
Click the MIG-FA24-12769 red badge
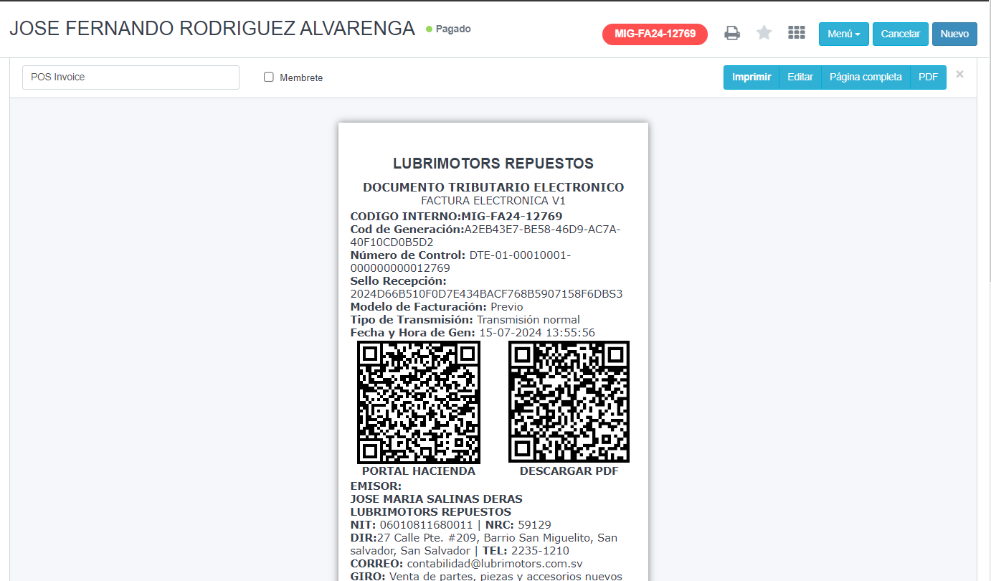655,34
